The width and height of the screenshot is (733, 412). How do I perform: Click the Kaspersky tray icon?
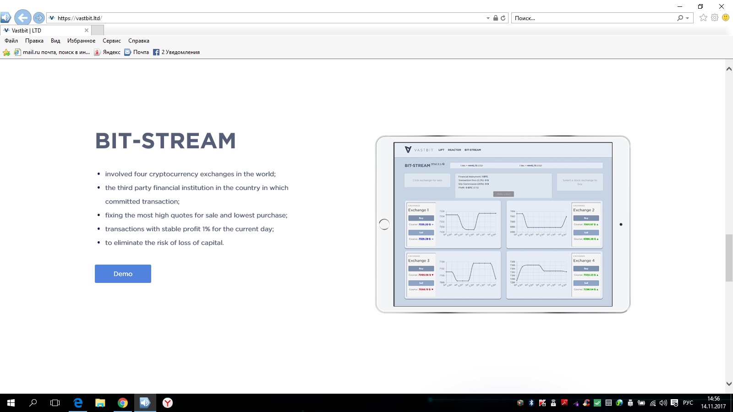pos(542,403)
